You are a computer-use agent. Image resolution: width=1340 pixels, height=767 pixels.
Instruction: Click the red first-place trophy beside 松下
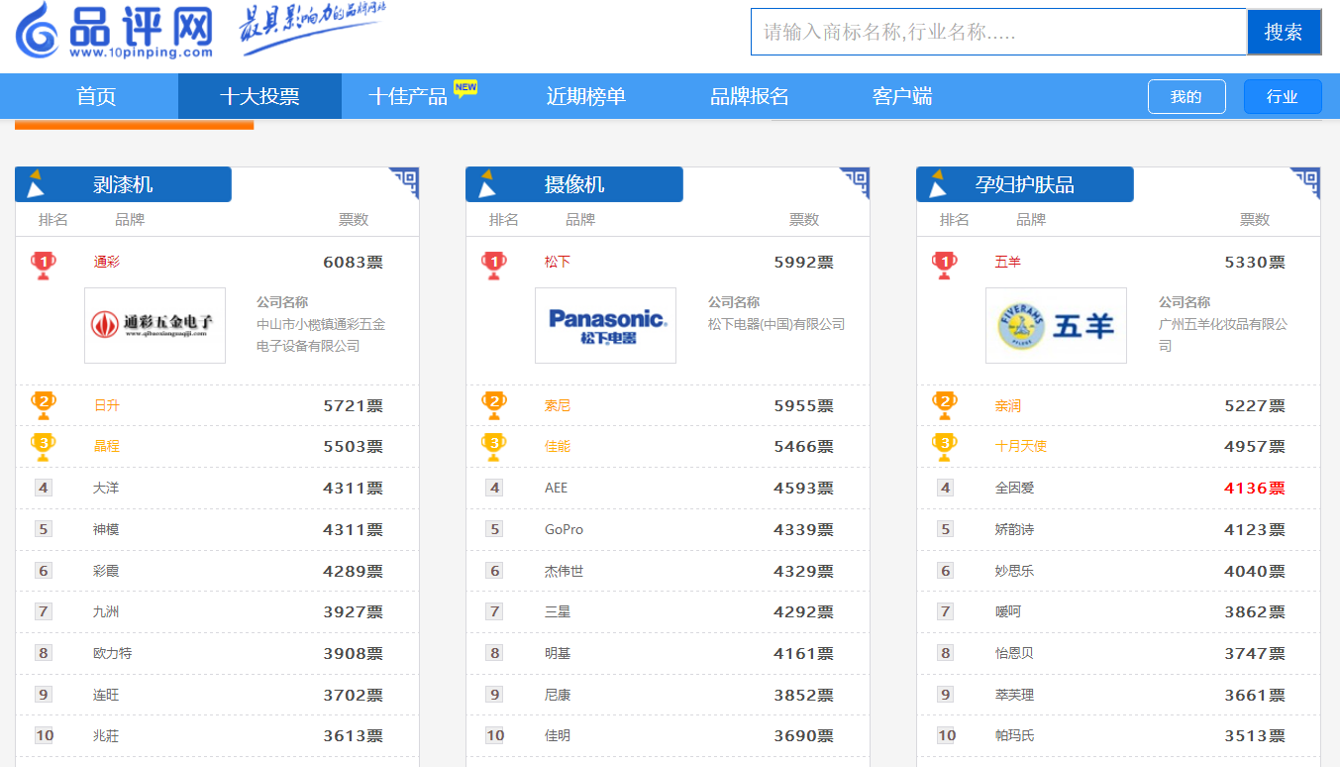pyautogui.click(x=494, y=264)
